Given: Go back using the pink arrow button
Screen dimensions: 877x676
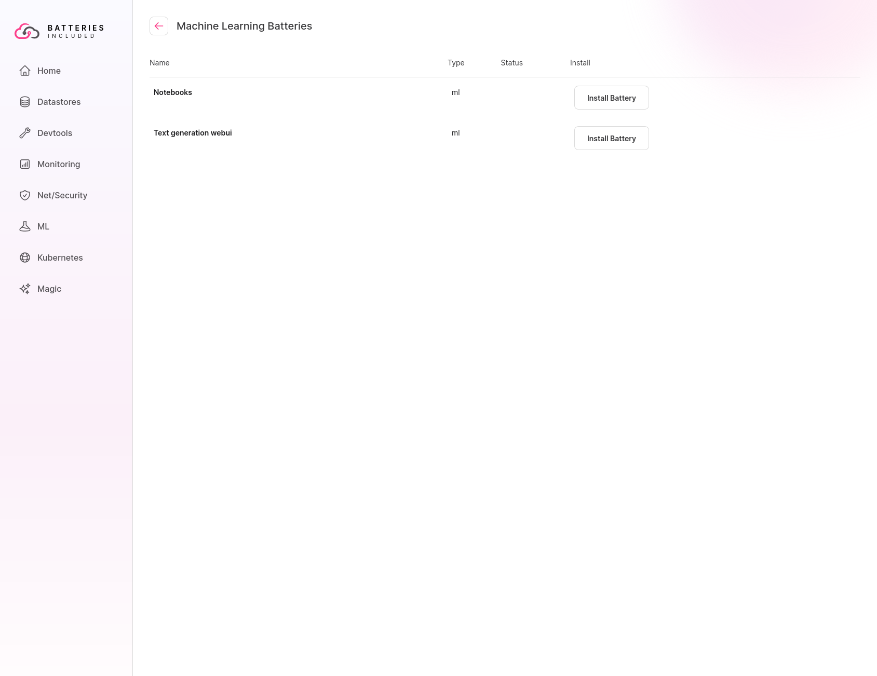Looking at the screenshot, I should [159, 26].
